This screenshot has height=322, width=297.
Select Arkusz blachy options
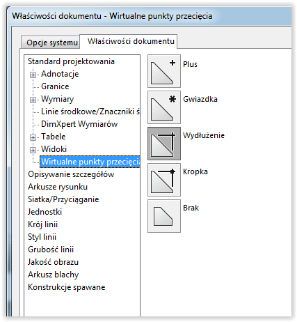[54, 275]
